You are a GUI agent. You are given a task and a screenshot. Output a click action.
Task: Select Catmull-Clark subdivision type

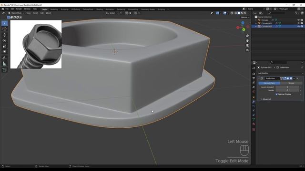[x=269, y=83]
